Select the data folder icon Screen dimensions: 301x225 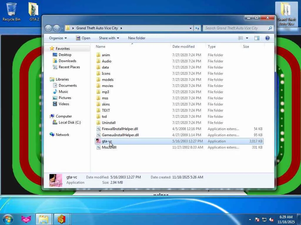coord(98,67)
